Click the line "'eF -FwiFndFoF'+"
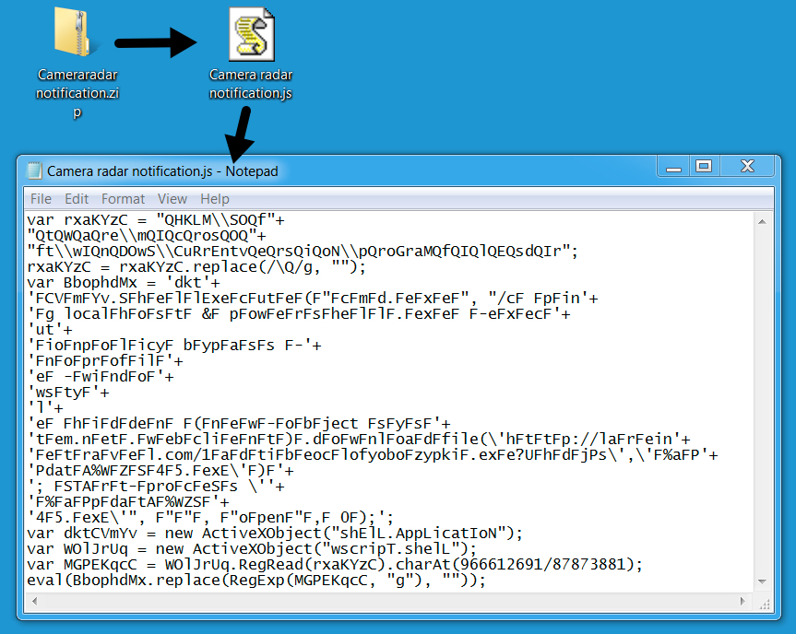 [x=101, y=376]
